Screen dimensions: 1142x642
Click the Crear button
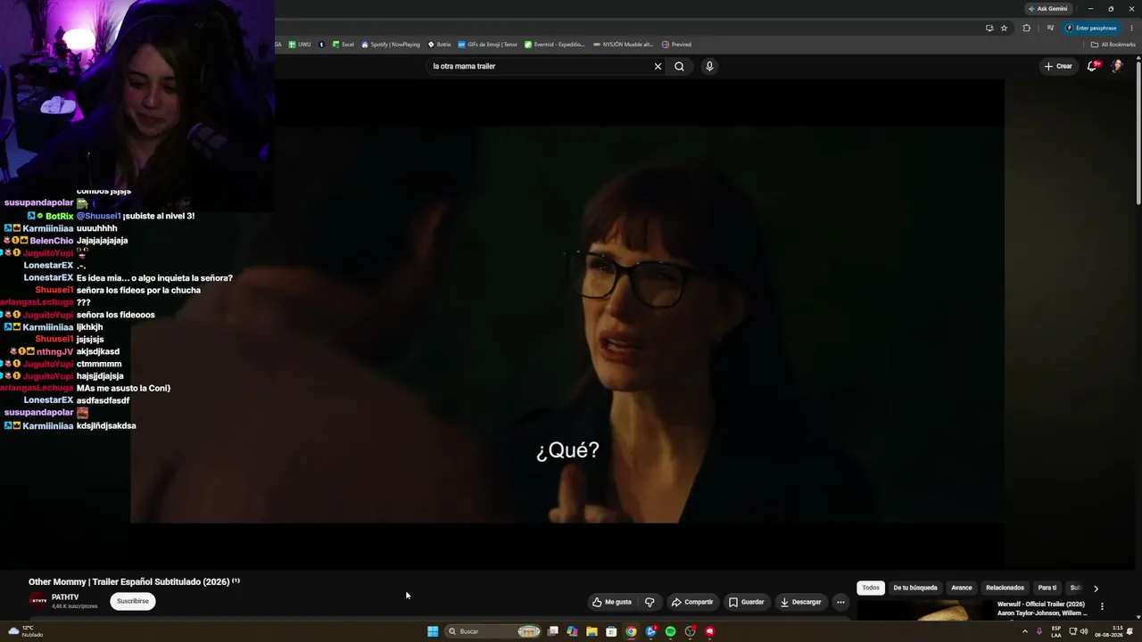tap(1058, 66)
